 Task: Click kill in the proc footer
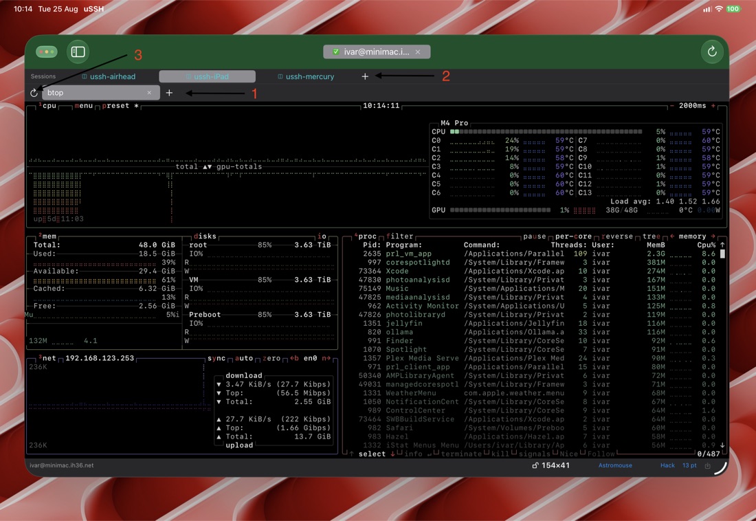500,454
